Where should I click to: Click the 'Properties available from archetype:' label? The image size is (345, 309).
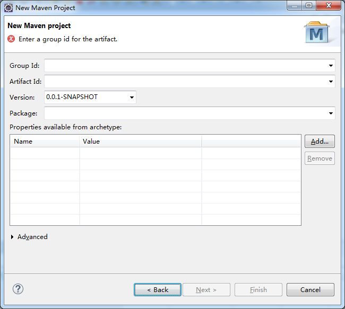(x=66, y=127)
